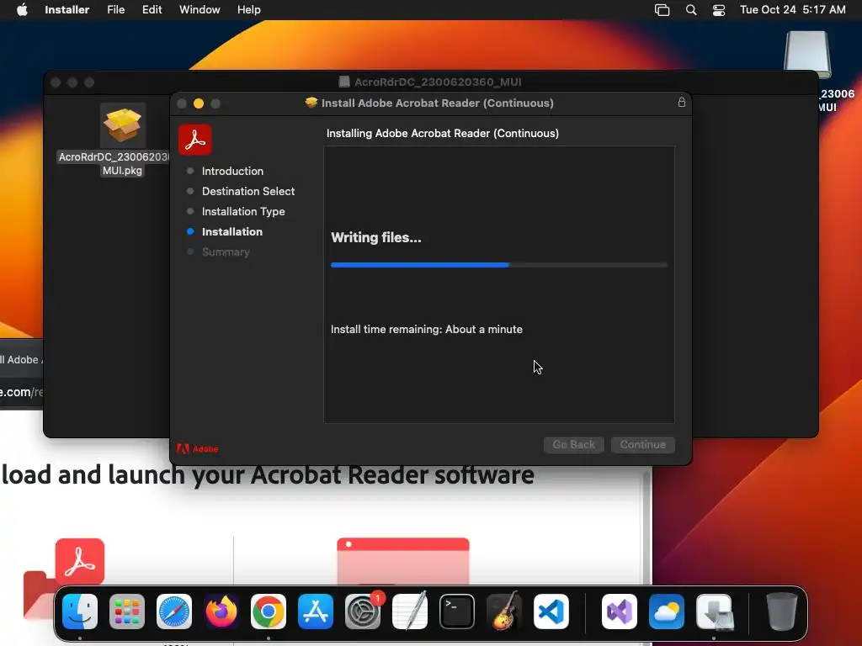Click the Installer app in the Dock
Image resolution: width=862 pixels, height=646 pixels.
(714, 612)
